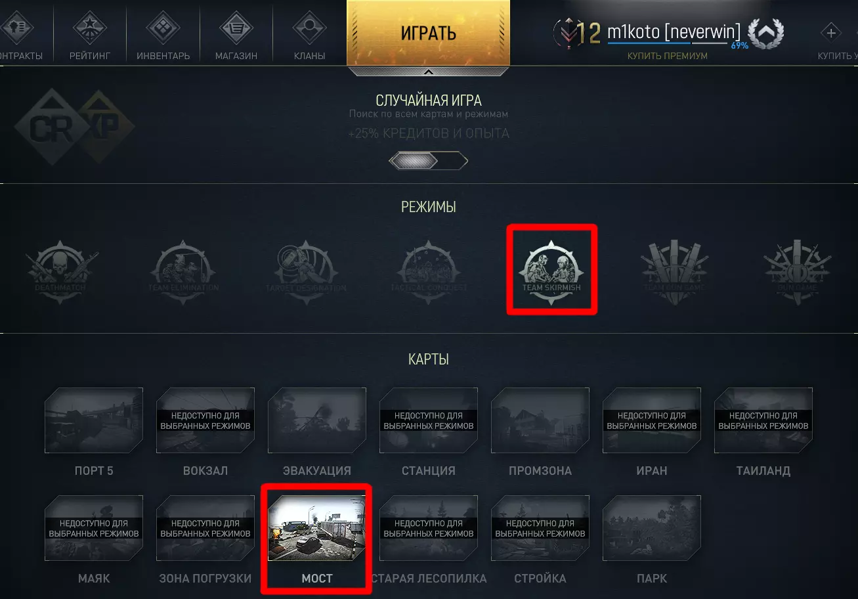Toggle the Порт 5 map selection
The image size is (858, 599).
point(94,420)
